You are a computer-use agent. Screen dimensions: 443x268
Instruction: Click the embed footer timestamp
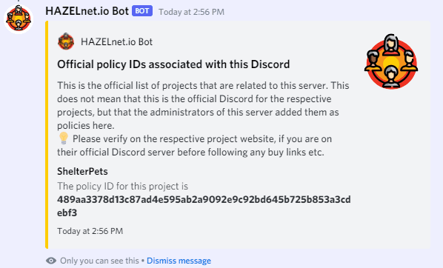tap(90, 231)
